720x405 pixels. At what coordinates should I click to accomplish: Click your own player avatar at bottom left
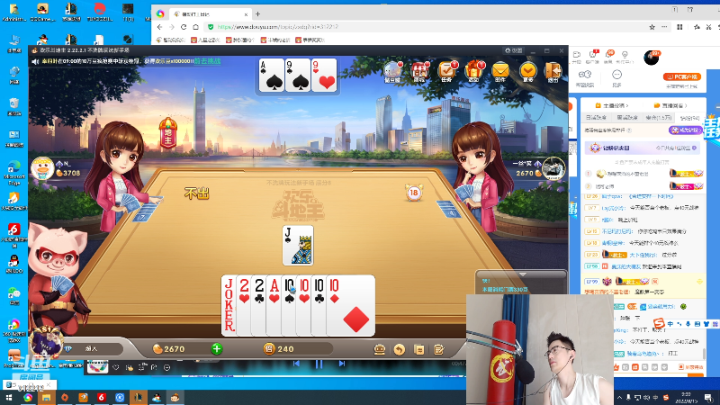click(x=46, y=342)
